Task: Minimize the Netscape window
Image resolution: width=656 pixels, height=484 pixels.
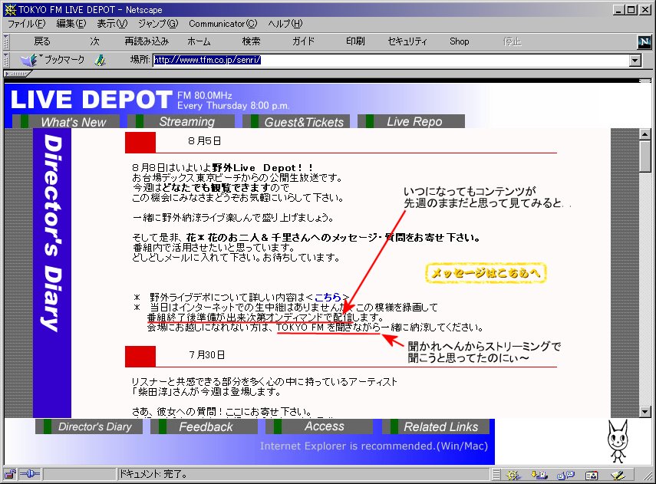Action: pyautogui.click(x=619, y=10)
